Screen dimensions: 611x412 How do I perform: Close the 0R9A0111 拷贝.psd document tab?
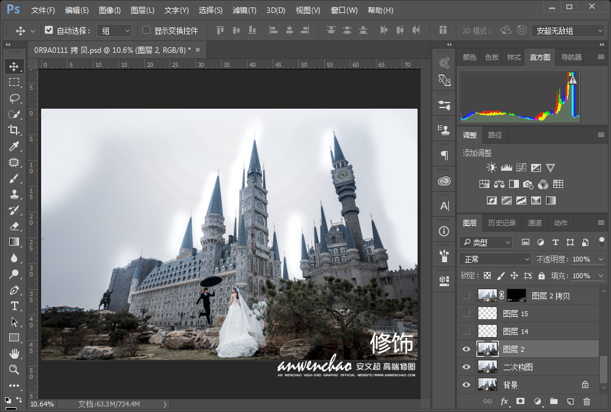pyautogui.click(x=198, y=50)
